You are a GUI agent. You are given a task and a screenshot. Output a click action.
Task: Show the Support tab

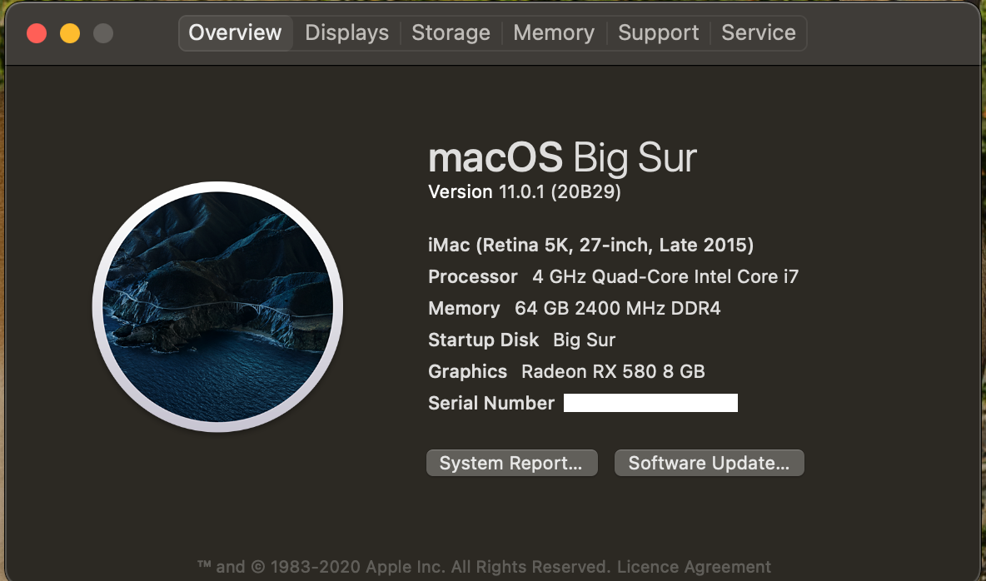[x=658, y=33]
